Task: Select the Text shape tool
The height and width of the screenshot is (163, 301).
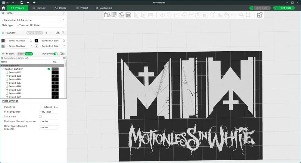Action: pos(219,15)
